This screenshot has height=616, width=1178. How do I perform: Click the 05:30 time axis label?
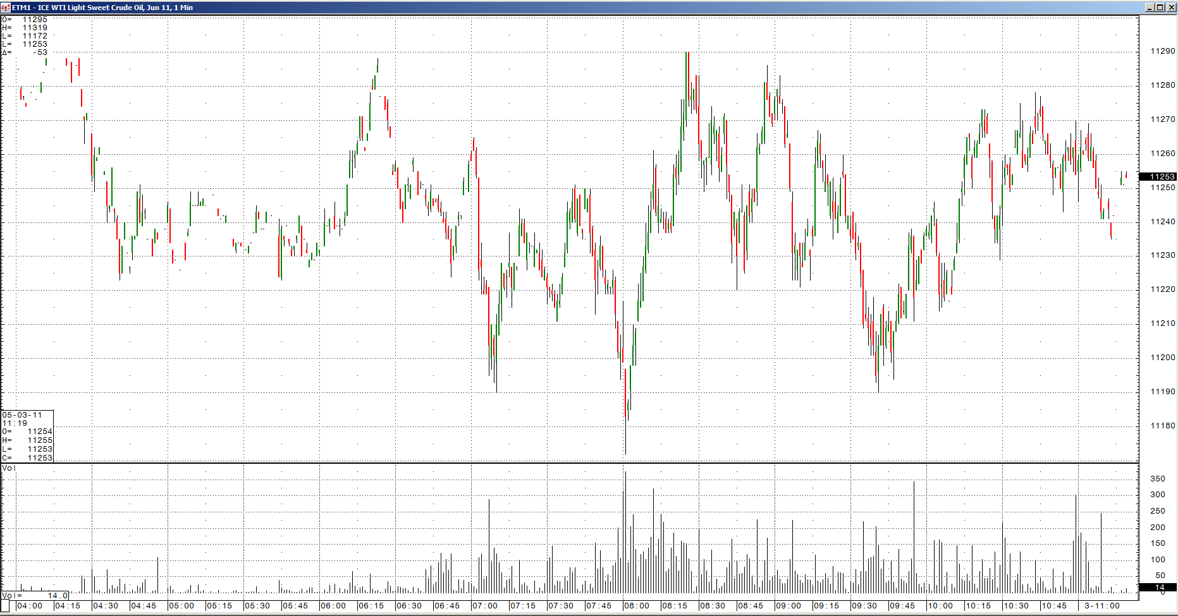point(257,606)
